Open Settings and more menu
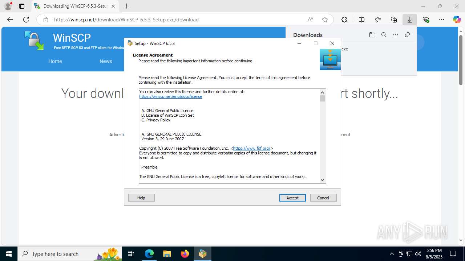 (x=442, y=20)
